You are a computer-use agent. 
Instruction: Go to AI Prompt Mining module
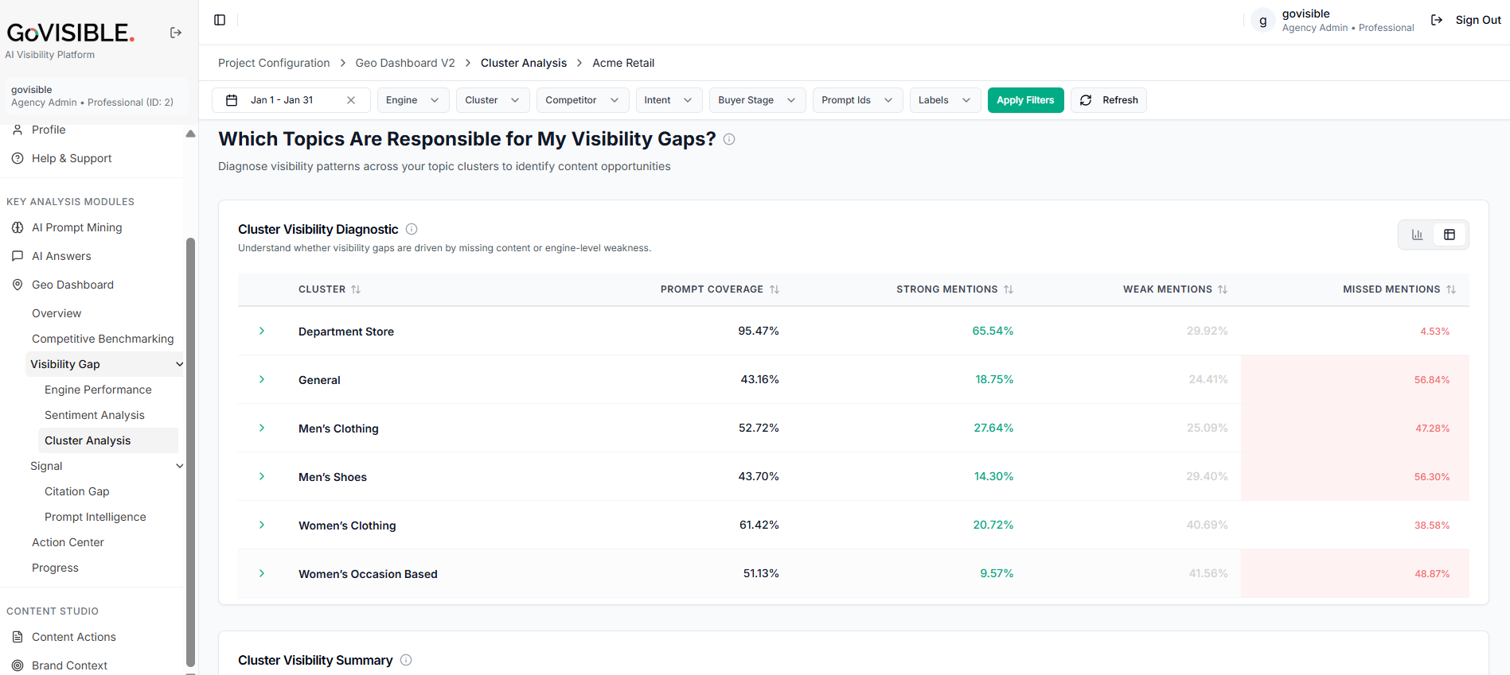tap(76, 227)
